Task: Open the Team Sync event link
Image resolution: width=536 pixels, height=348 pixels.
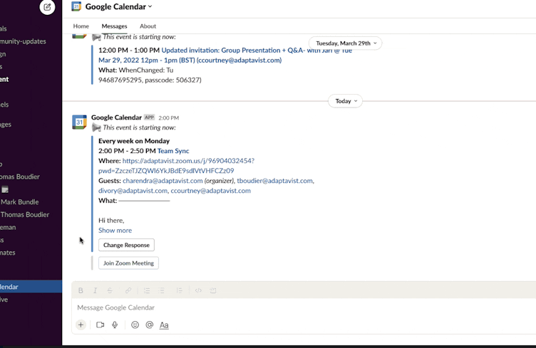Action: (173, 151)
